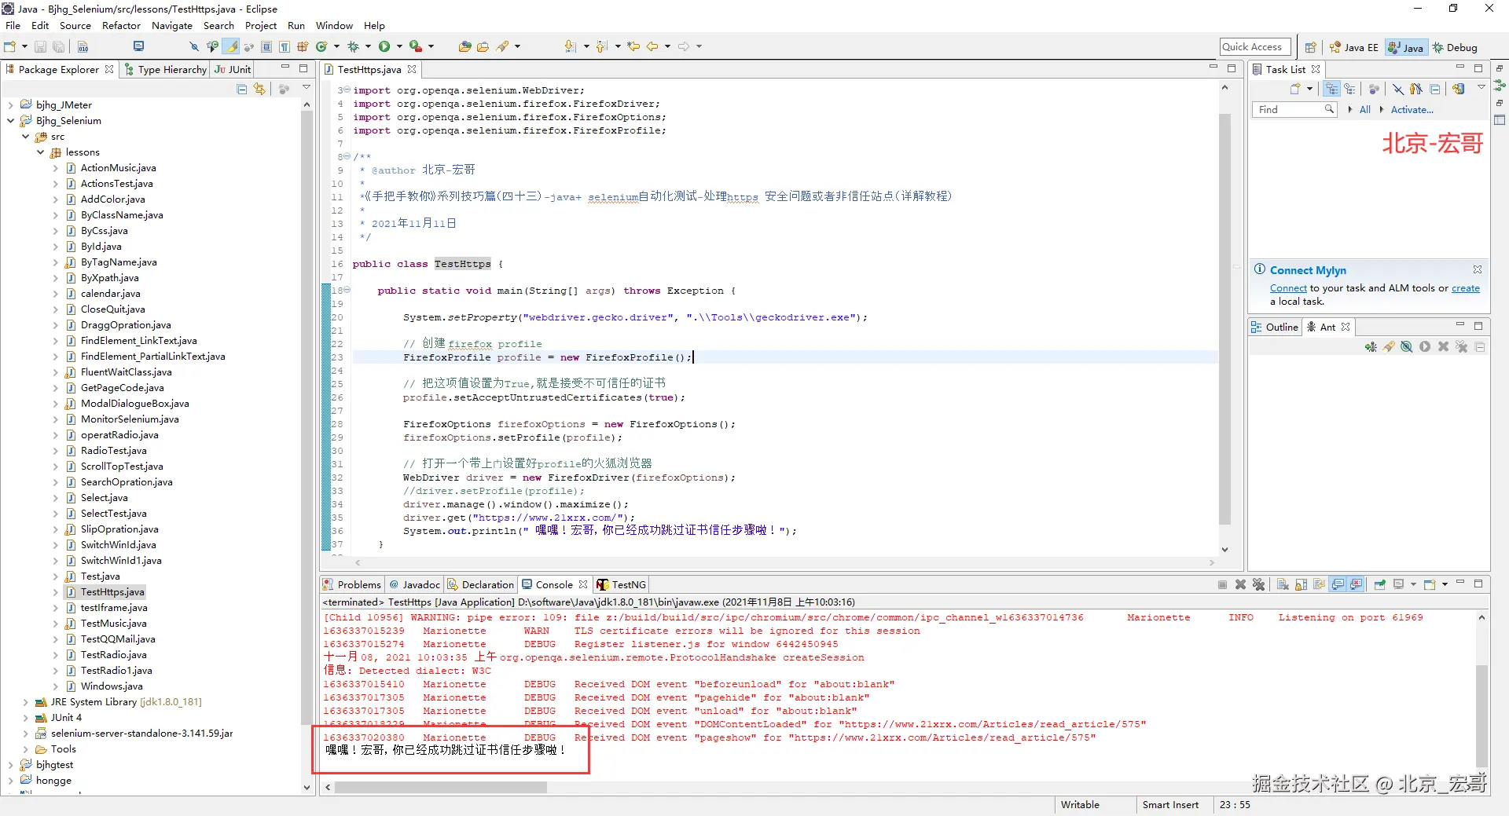Switch to the Type Hierarchy tab
Screen dimensions: 1509x816
pyautogui.click(x=165, y=69)
